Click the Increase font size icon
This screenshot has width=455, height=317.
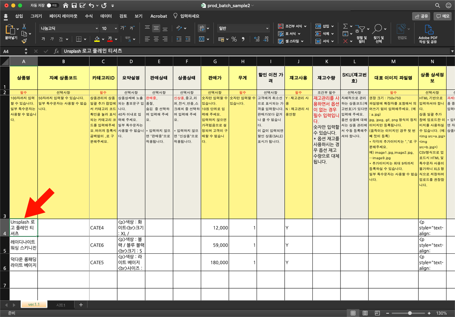click(x=123, y=28)
